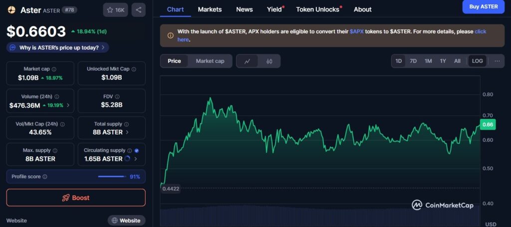Click info icon next to Max. supply
The width and height of the screenshot is (511, 227).
pos(55,150)
